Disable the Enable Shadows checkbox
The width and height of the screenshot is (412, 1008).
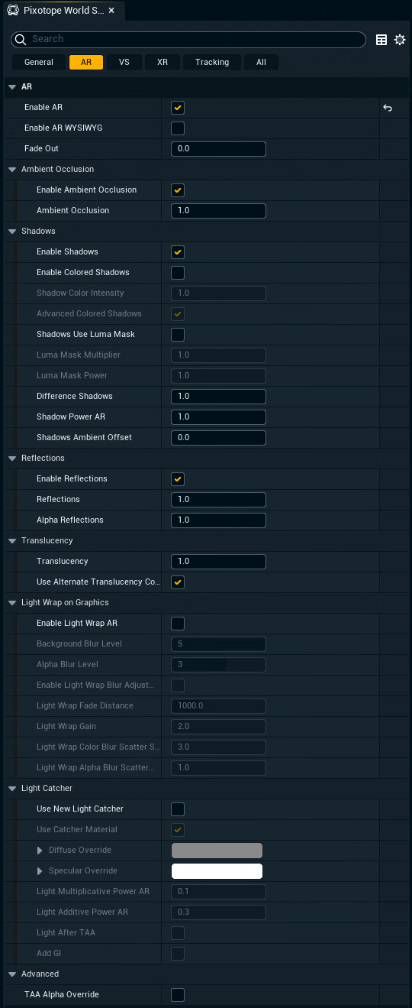[178, 252]
